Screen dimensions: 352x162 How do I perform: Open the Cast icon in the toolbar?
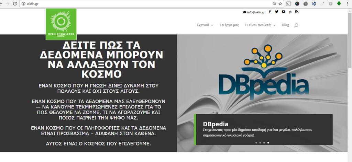tap(289, 3)
